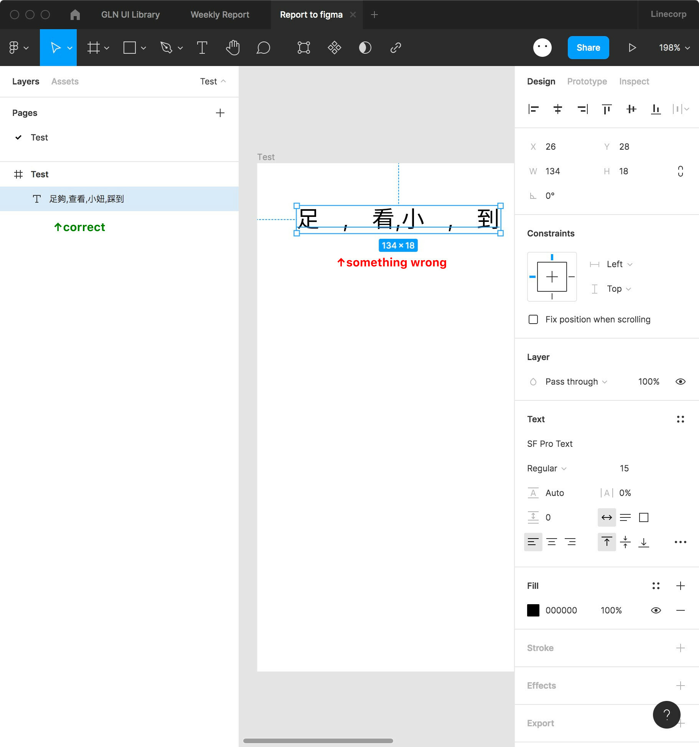Add a new fill with plus
The height and width of the screenshot is (747, 699).
pyautogui.click(x=681, y=586)
